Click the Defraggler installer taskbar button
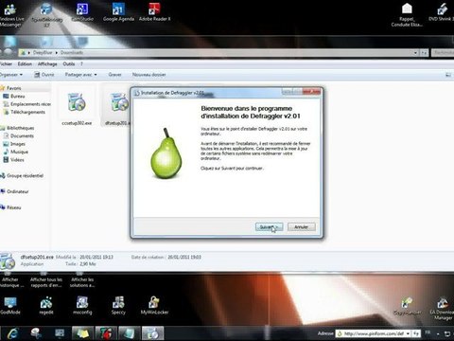 coord(152,333)
